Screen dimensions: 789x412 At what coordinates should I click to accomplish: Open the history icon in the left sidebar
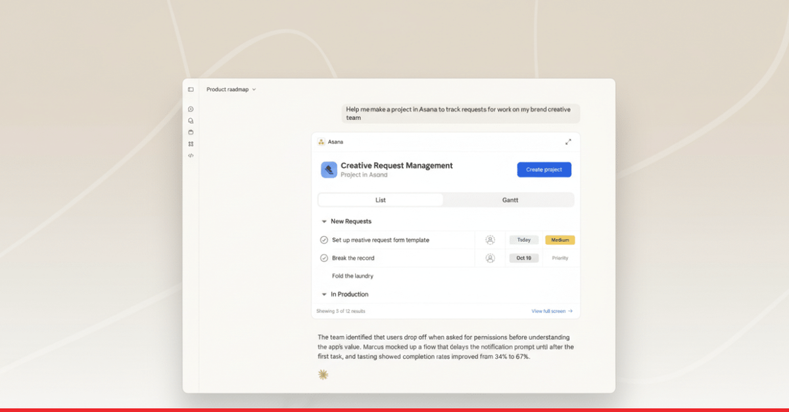point(191,109)
